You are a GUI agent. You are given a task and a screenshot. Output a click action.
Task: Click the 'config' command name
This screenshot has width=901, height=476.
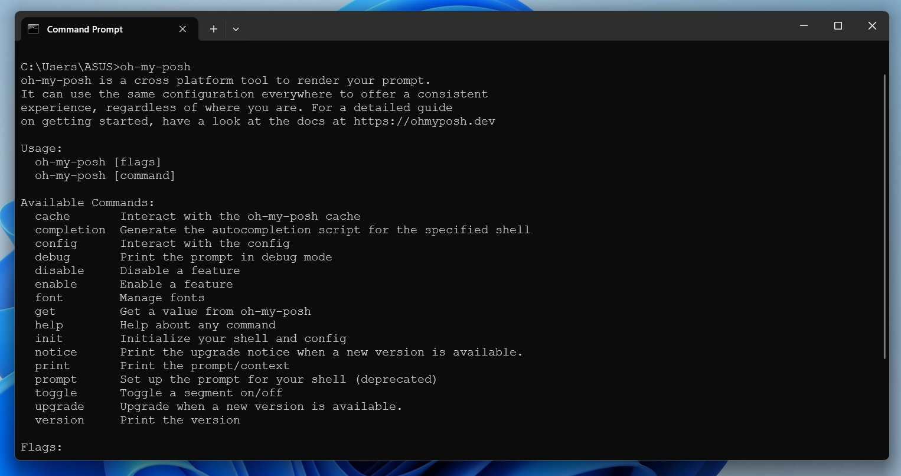click(x=56, y=244)
